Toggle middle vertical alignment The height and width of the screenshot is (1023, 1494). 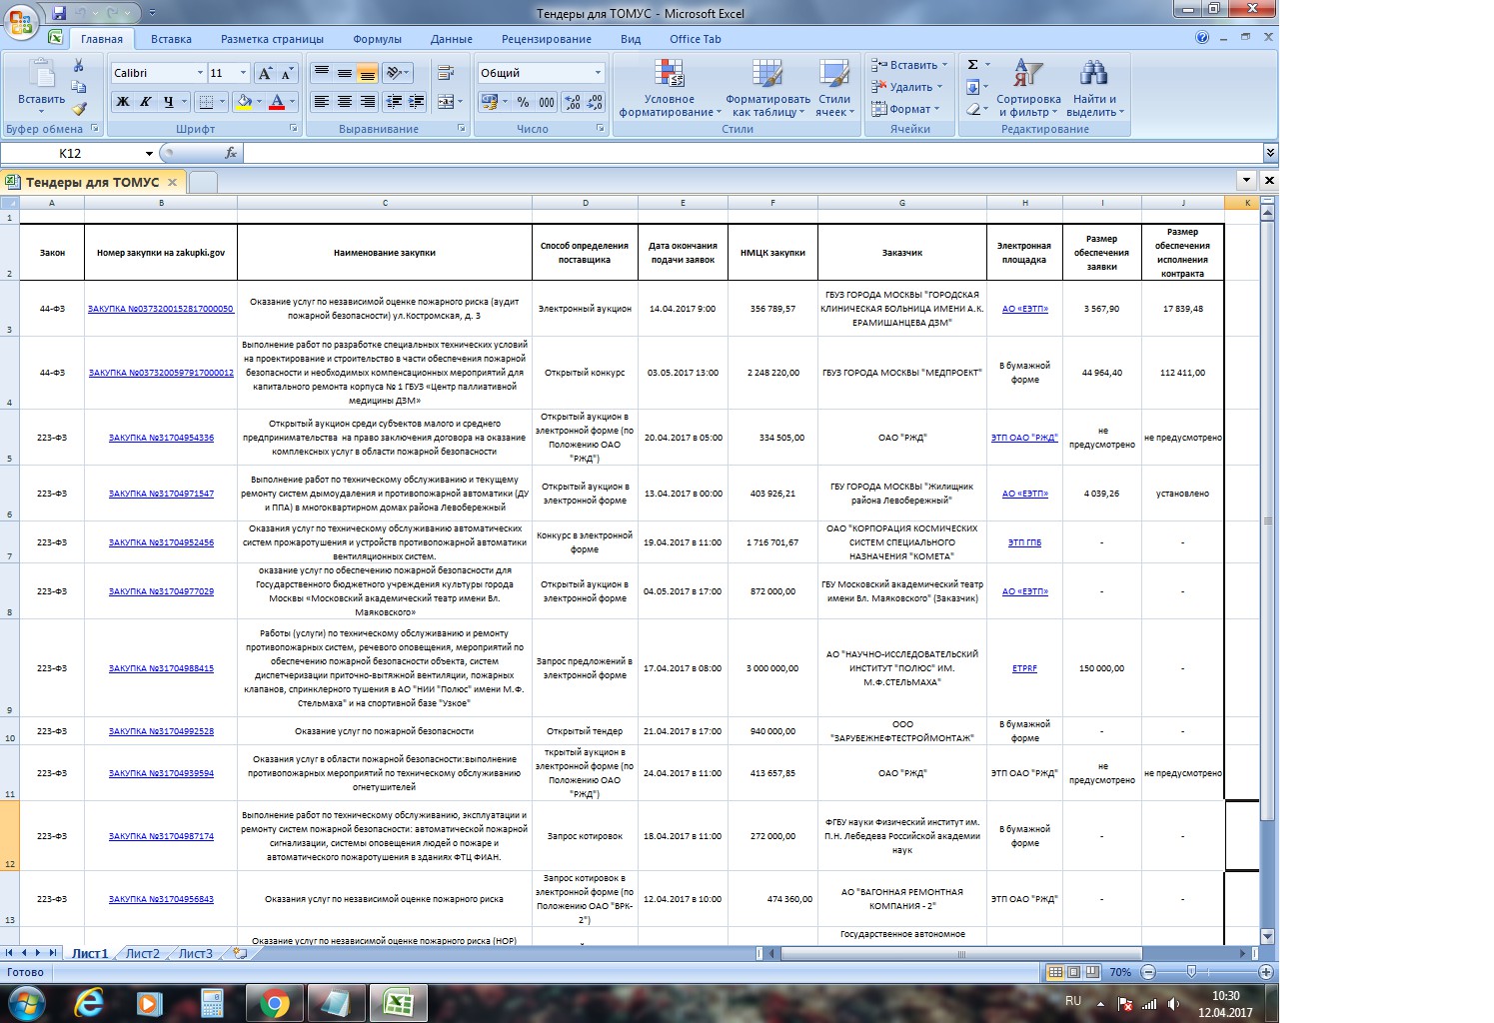(345, 73)
